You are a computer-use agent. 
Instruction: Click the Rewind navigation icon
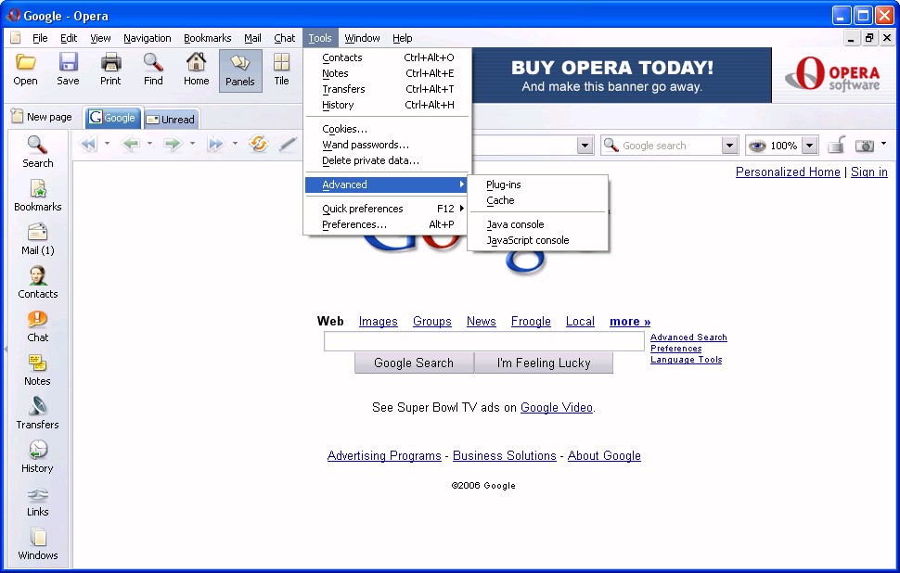pyautogui.click(x=88, y=144)
